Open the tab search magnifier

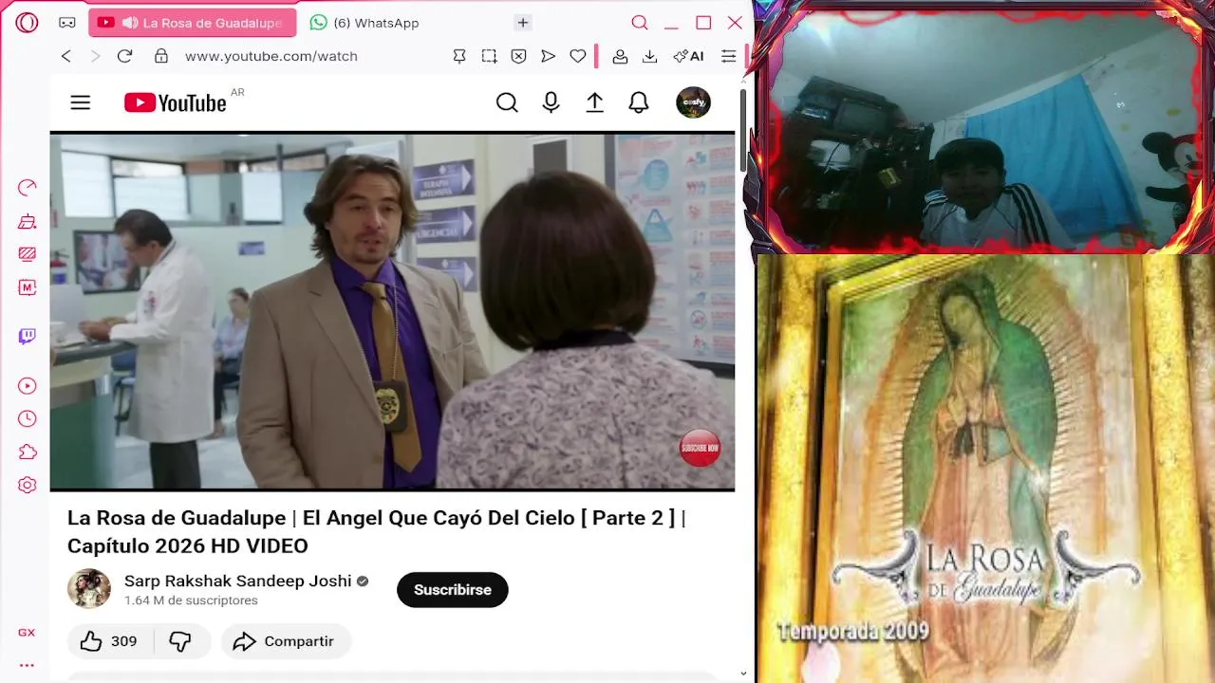(640, 23)
